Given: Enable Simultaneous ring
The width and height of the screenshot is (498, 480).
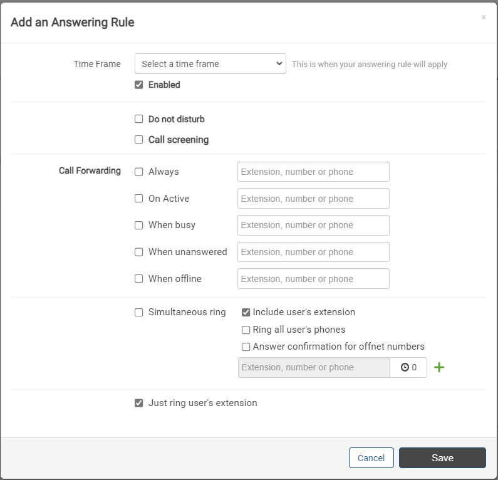Looking at the screenshot, I should [x=139, y=312].
